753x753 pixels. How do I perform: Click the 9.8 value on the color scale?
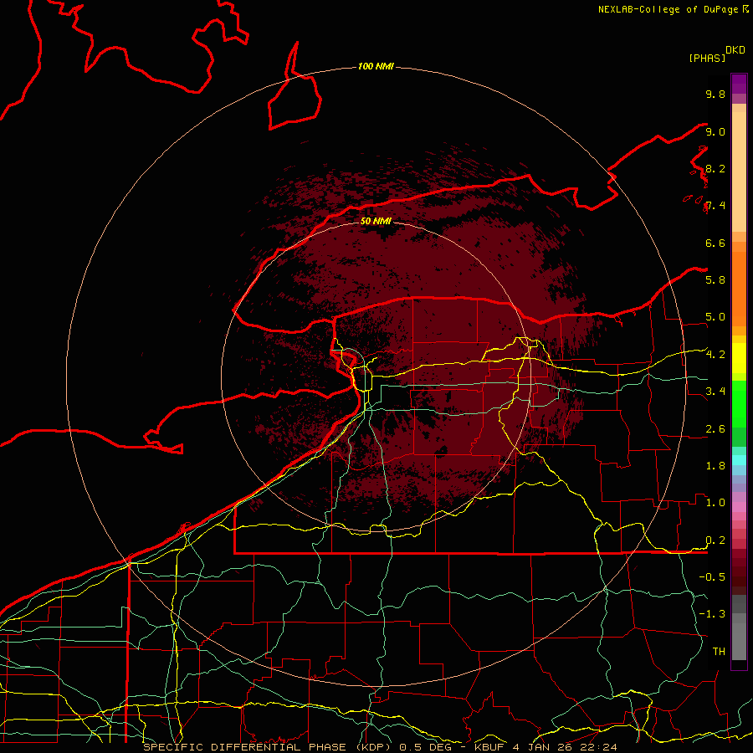(x=715, y=94)
